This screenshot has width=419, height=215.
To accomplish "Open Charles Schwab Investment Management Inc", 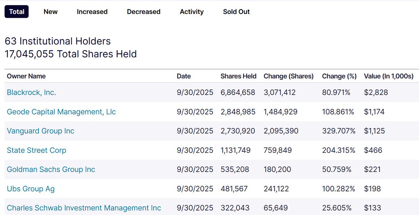I will click(84, 208).
